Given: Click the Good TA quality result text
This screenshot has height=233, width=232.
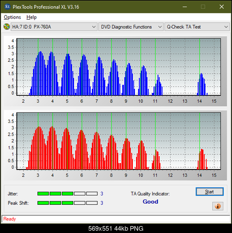Looking at the screenshot, I should (151, 202).
